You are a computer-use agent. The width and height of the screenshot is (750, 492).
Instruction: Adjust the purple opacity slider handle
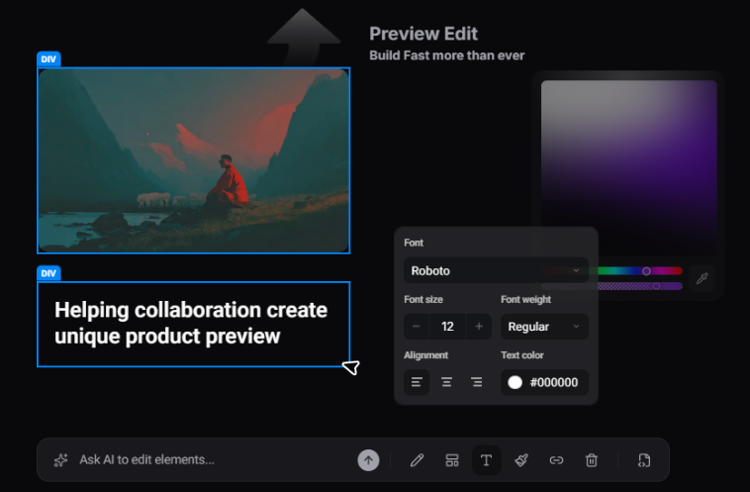pyautogui.click(x=657, y=286)
